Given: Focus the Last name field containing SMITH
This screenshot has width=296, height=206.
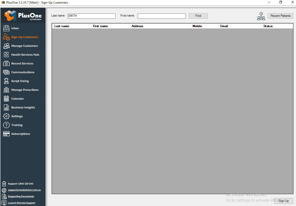Looking at the screenshot, I should pos(92,16).
